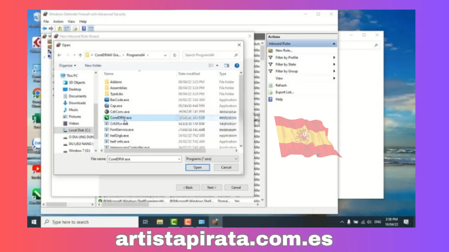Click Help in Actions pane
Viewport: 449px width, 252px height.
[x=279, y=99]
